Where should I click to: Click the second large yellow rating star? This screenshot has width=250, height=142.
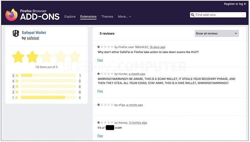point(32,57)
